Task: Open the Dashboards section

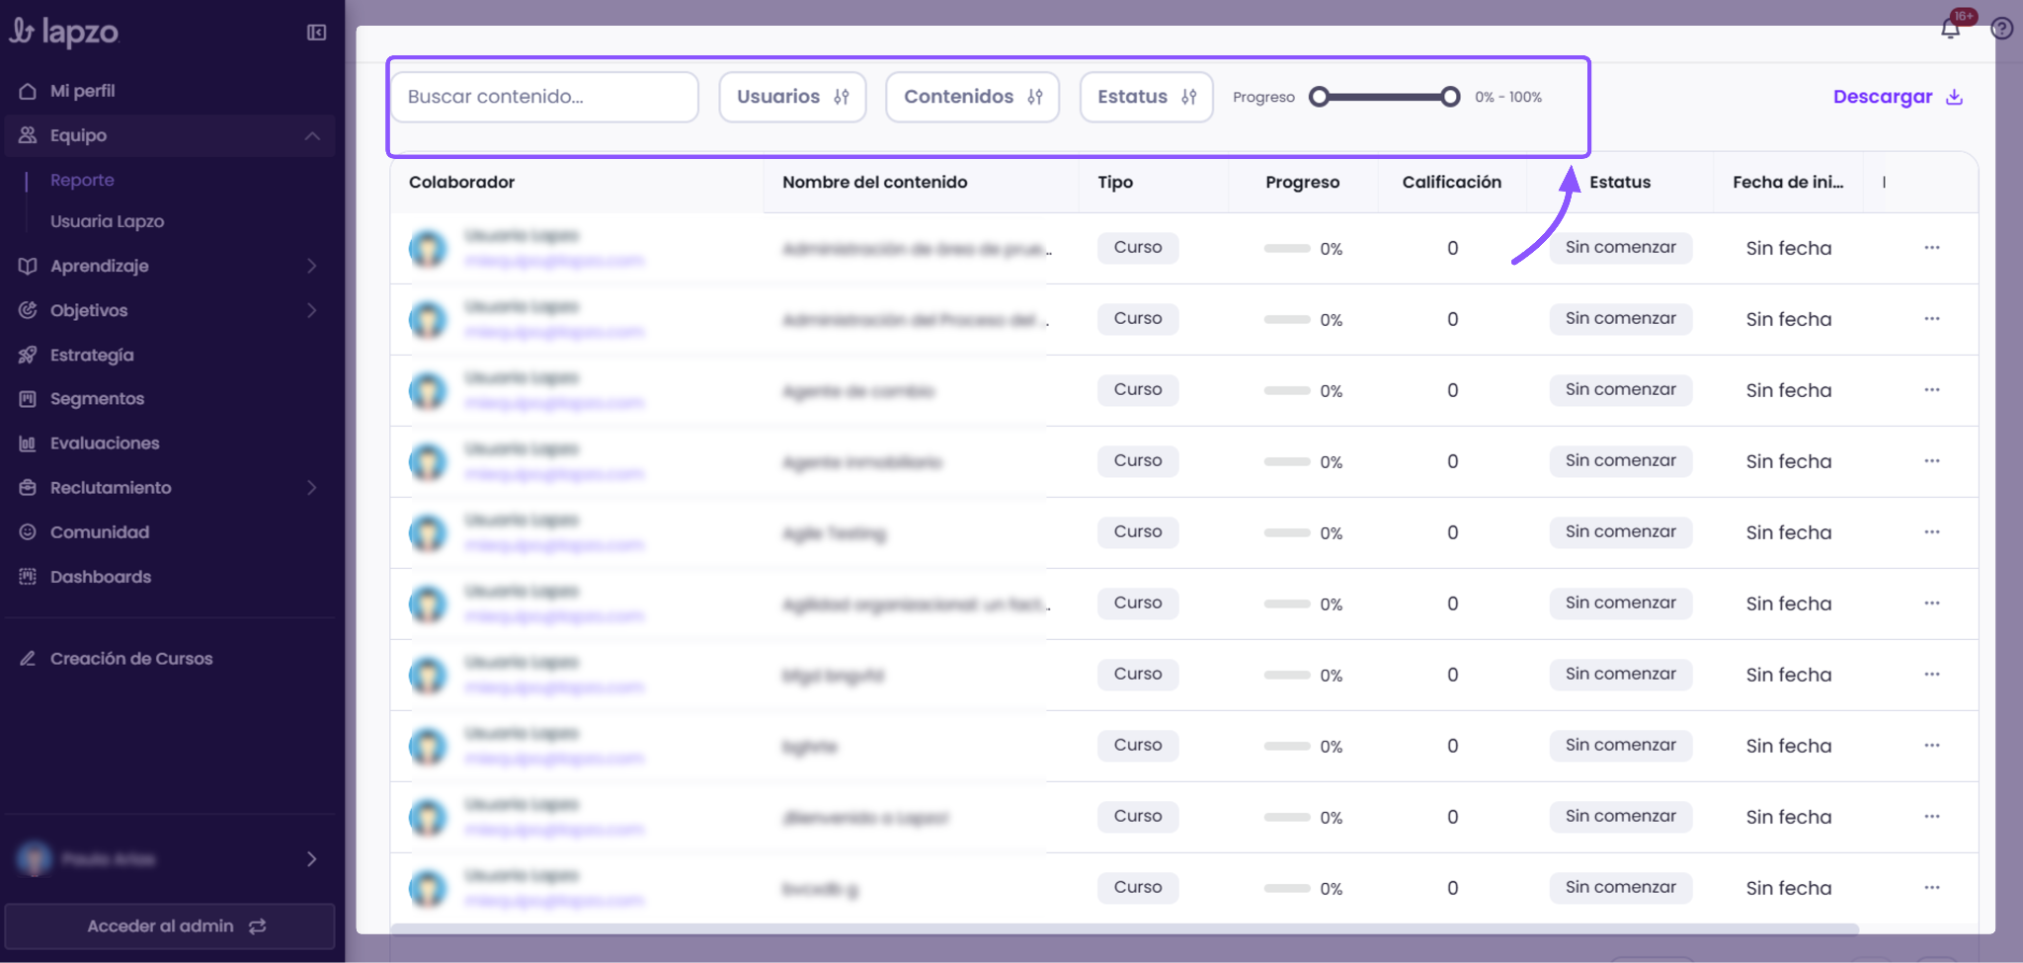Action: click(101, 577)
